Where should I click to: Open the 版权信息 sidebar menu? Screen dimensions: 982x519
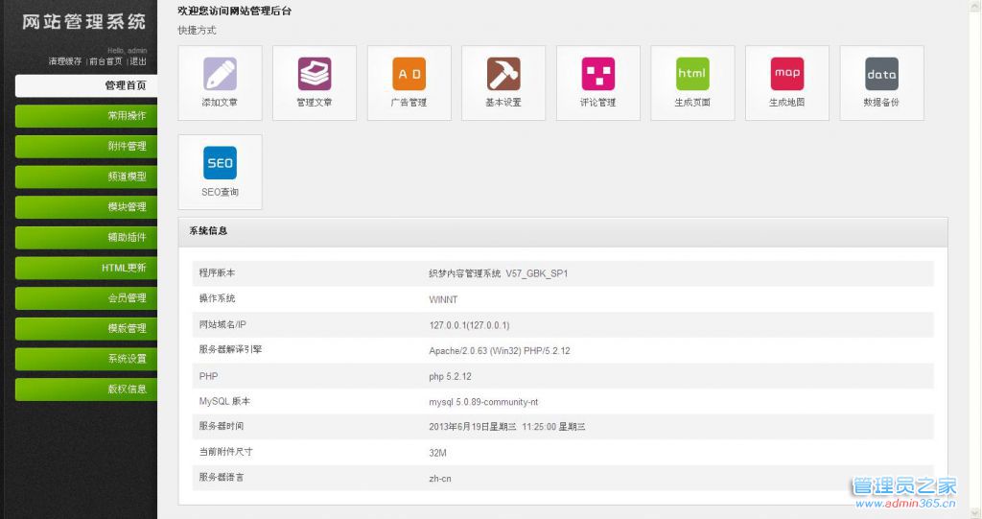[x=86, y=389]
